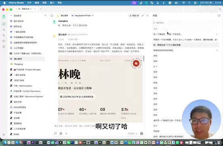Open the translate icon in left rail
Viewport: 223px width, 146px height.
tap(4, 35)
